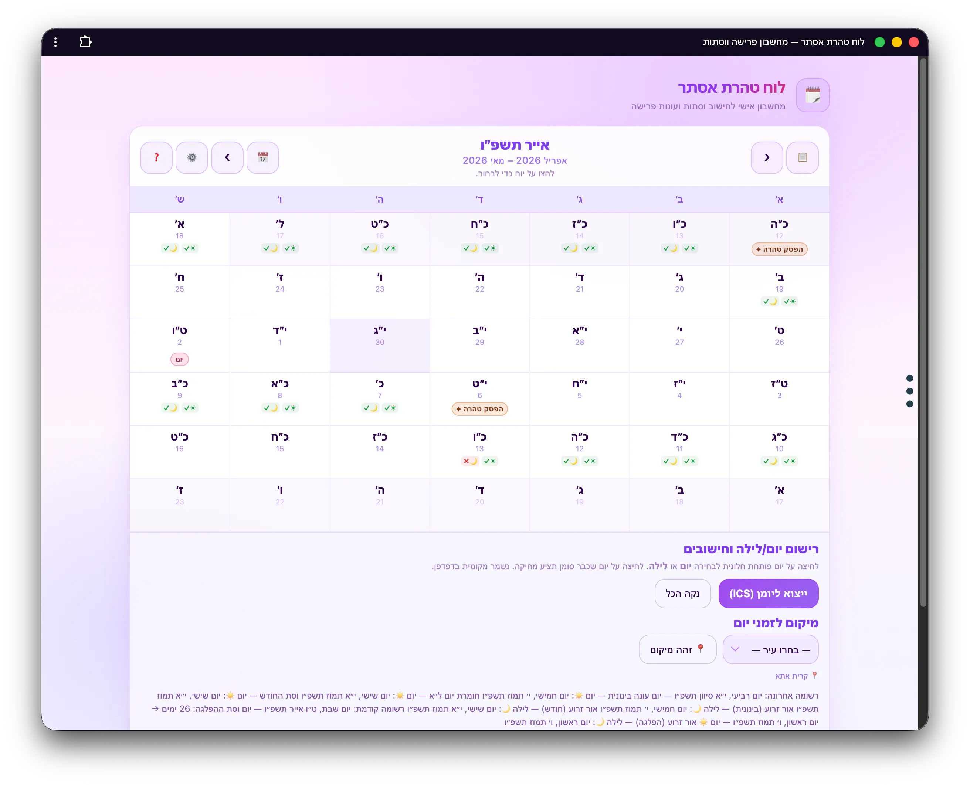970x785 pixels.
Task: Click the moon check badge on כ"ב 9
Action: click(x=170, y=407)
